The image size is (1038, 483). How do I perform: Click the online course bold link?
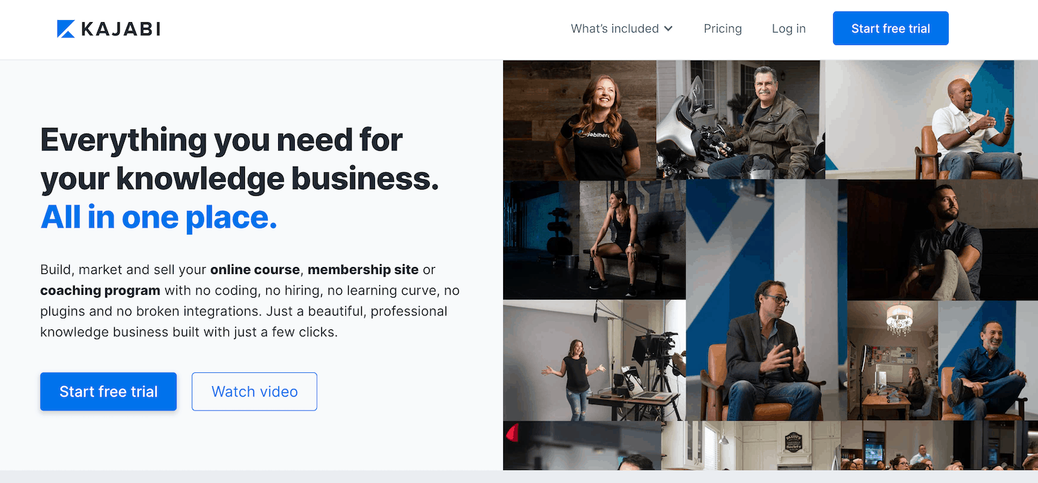255,270
